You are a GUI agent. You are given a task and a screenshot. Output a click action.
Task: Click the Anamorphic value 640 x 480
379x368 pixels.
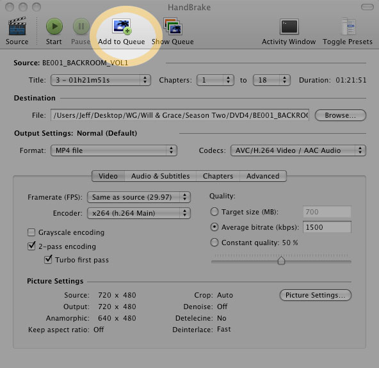point(117,318)
